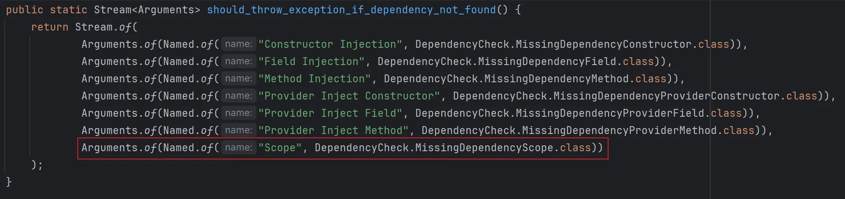845x199 pixels.
Task: Click the "Constructor Injection" string literal
Action: tap(330, 44)
